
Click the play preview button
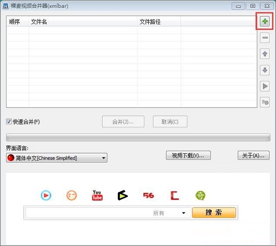pyautogui.click(x=265, y=86)
